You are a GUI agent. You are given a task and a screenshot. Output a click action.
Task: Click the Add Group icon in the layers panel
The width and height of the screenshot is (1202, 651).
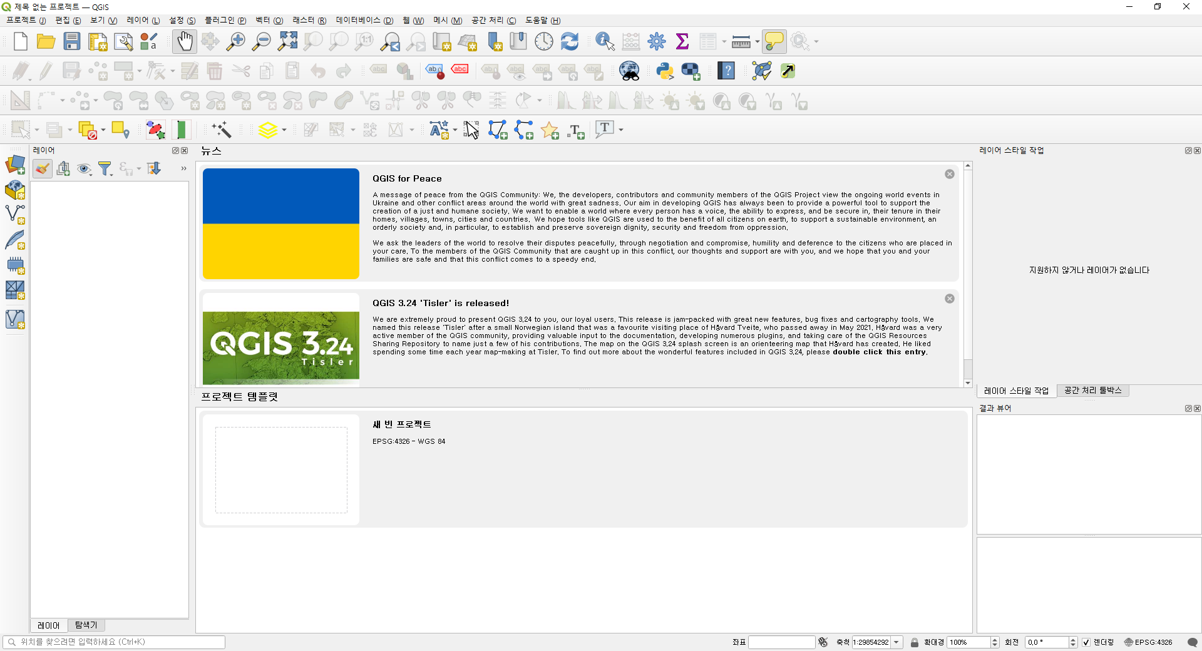tap(63, 168)
